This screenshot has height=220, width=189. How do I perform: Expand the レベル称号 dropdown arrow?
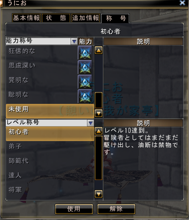91,123
